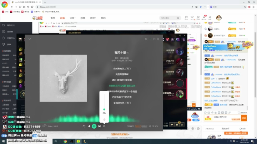257x144 pixels.
Task: Toggle the 屏蔽特效 checkbox
Action: pos(239,113)
